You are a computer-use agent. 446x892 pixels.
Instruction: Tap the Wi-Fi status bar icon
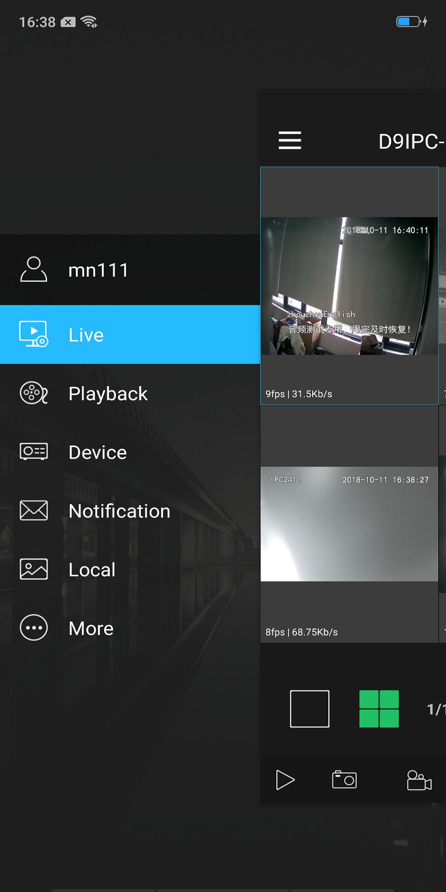point(89,21)
